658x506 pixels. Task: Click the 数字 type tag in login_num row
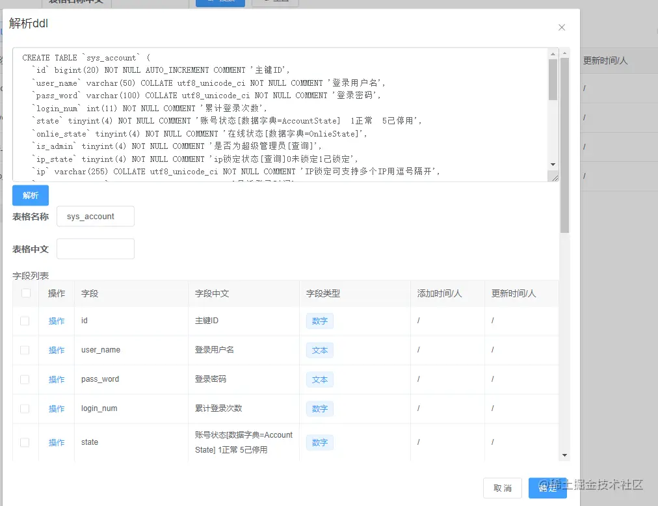click(x=320, y=408)
